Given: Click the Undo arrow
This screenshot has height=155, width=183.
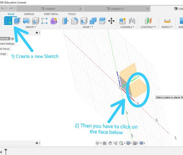Looking at the screenshot, I should tap(3, 8).
